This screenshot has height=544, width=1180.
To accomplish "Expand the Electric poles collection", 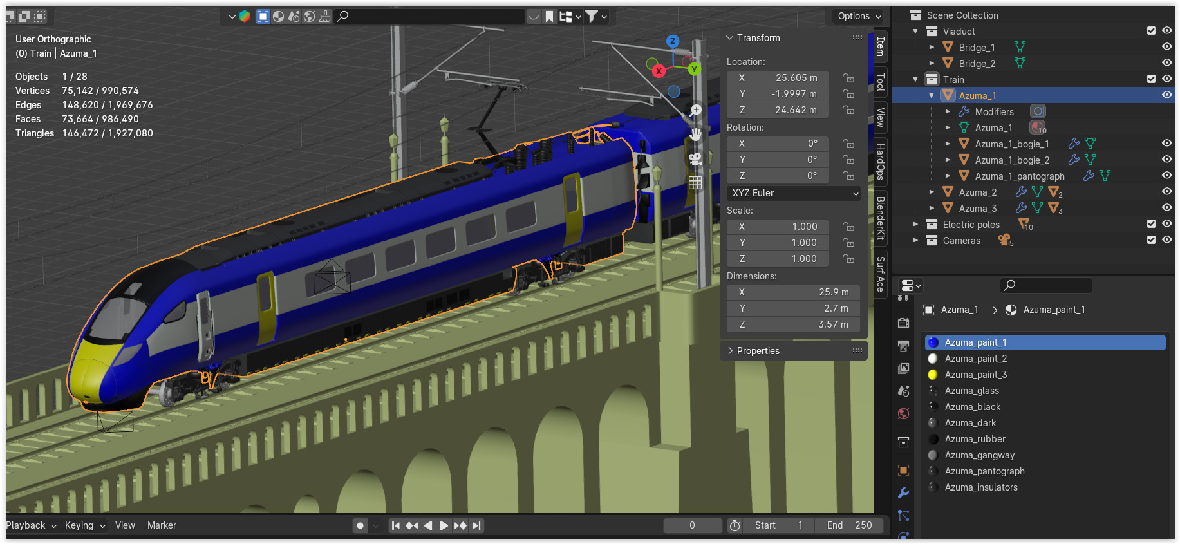I will tap(915, 224).
